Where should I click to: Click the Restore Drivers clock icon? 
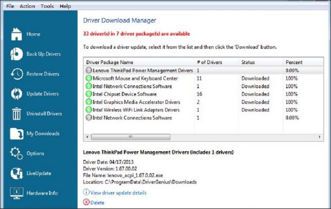[16, 74]
